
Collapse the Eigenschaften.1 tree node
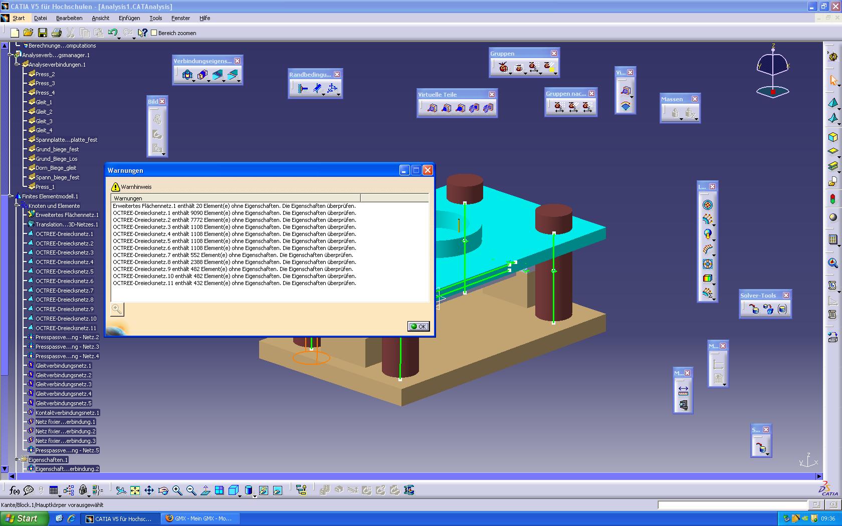click(x=17, y=460)
